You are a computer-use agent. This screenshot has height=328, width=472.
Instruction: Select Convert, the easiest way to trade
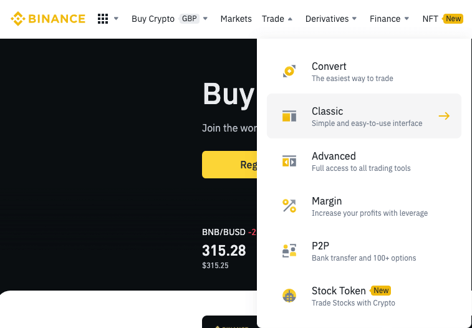pyautogui.click(x=352, y=72)
